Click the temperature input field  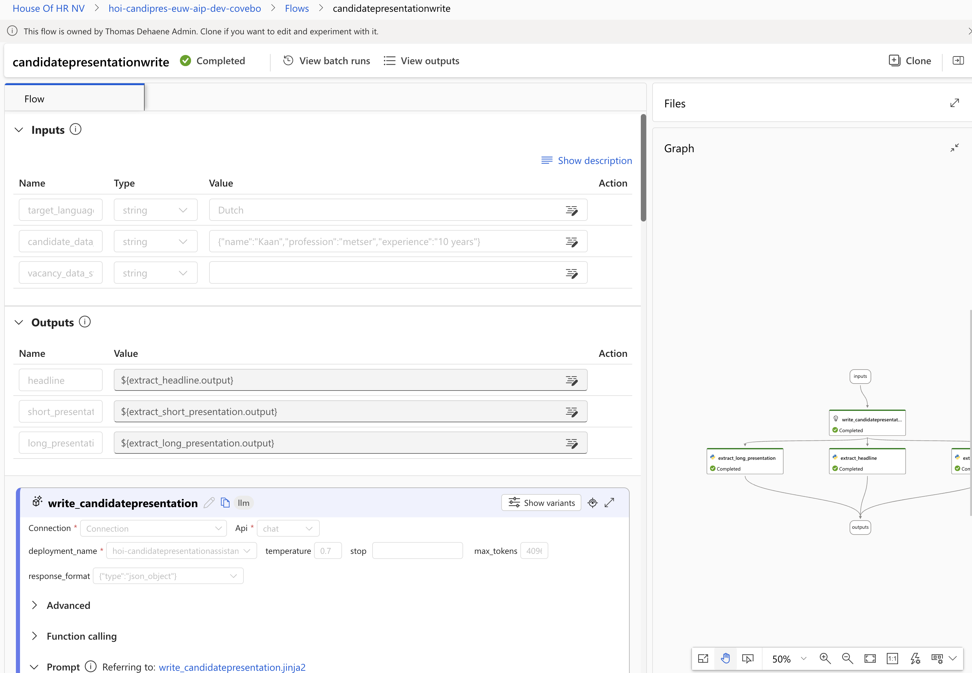(328, 551)
